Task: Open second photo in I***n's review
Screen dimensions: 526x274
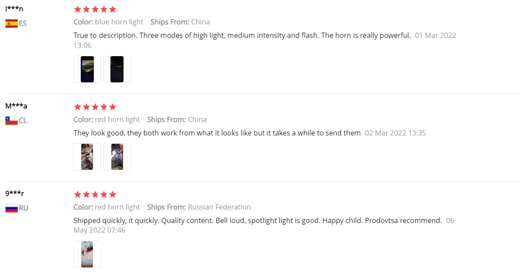Action: pos(117,69)
